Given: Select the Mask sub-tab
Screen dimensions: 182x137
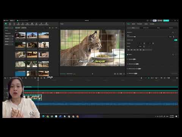Looking at the screenshot, I should (x=158, y=28).
